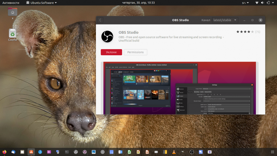Click the red Уклони remove button
The height and width of the screenshot is (156, 277).
111,52
